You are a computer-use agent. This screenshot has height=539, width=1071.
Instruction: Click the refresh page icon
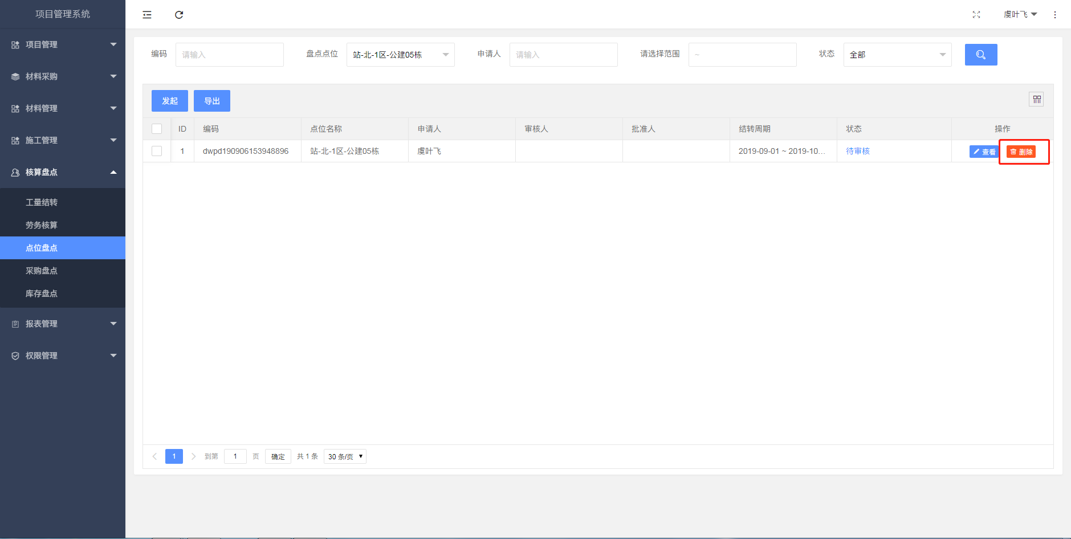pyautogui.click(x=179, y=15)
